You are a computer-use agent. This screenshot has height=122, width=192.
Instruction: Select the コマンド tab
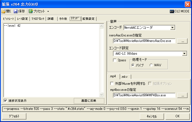tap(75, 18)
